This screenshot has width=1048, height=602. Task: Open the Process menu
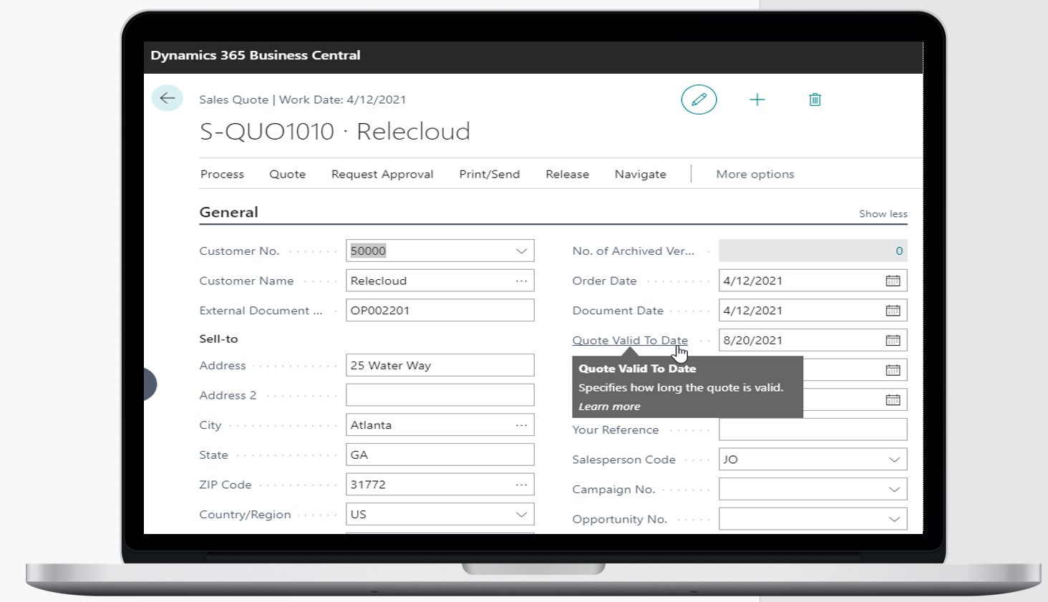222,174
